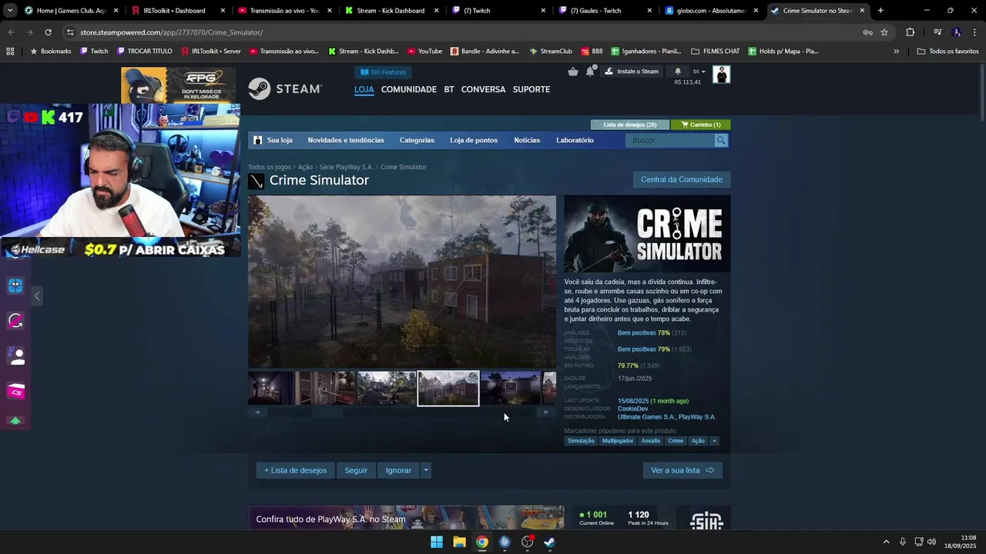Select the Sua loja tab

(273, 140)
